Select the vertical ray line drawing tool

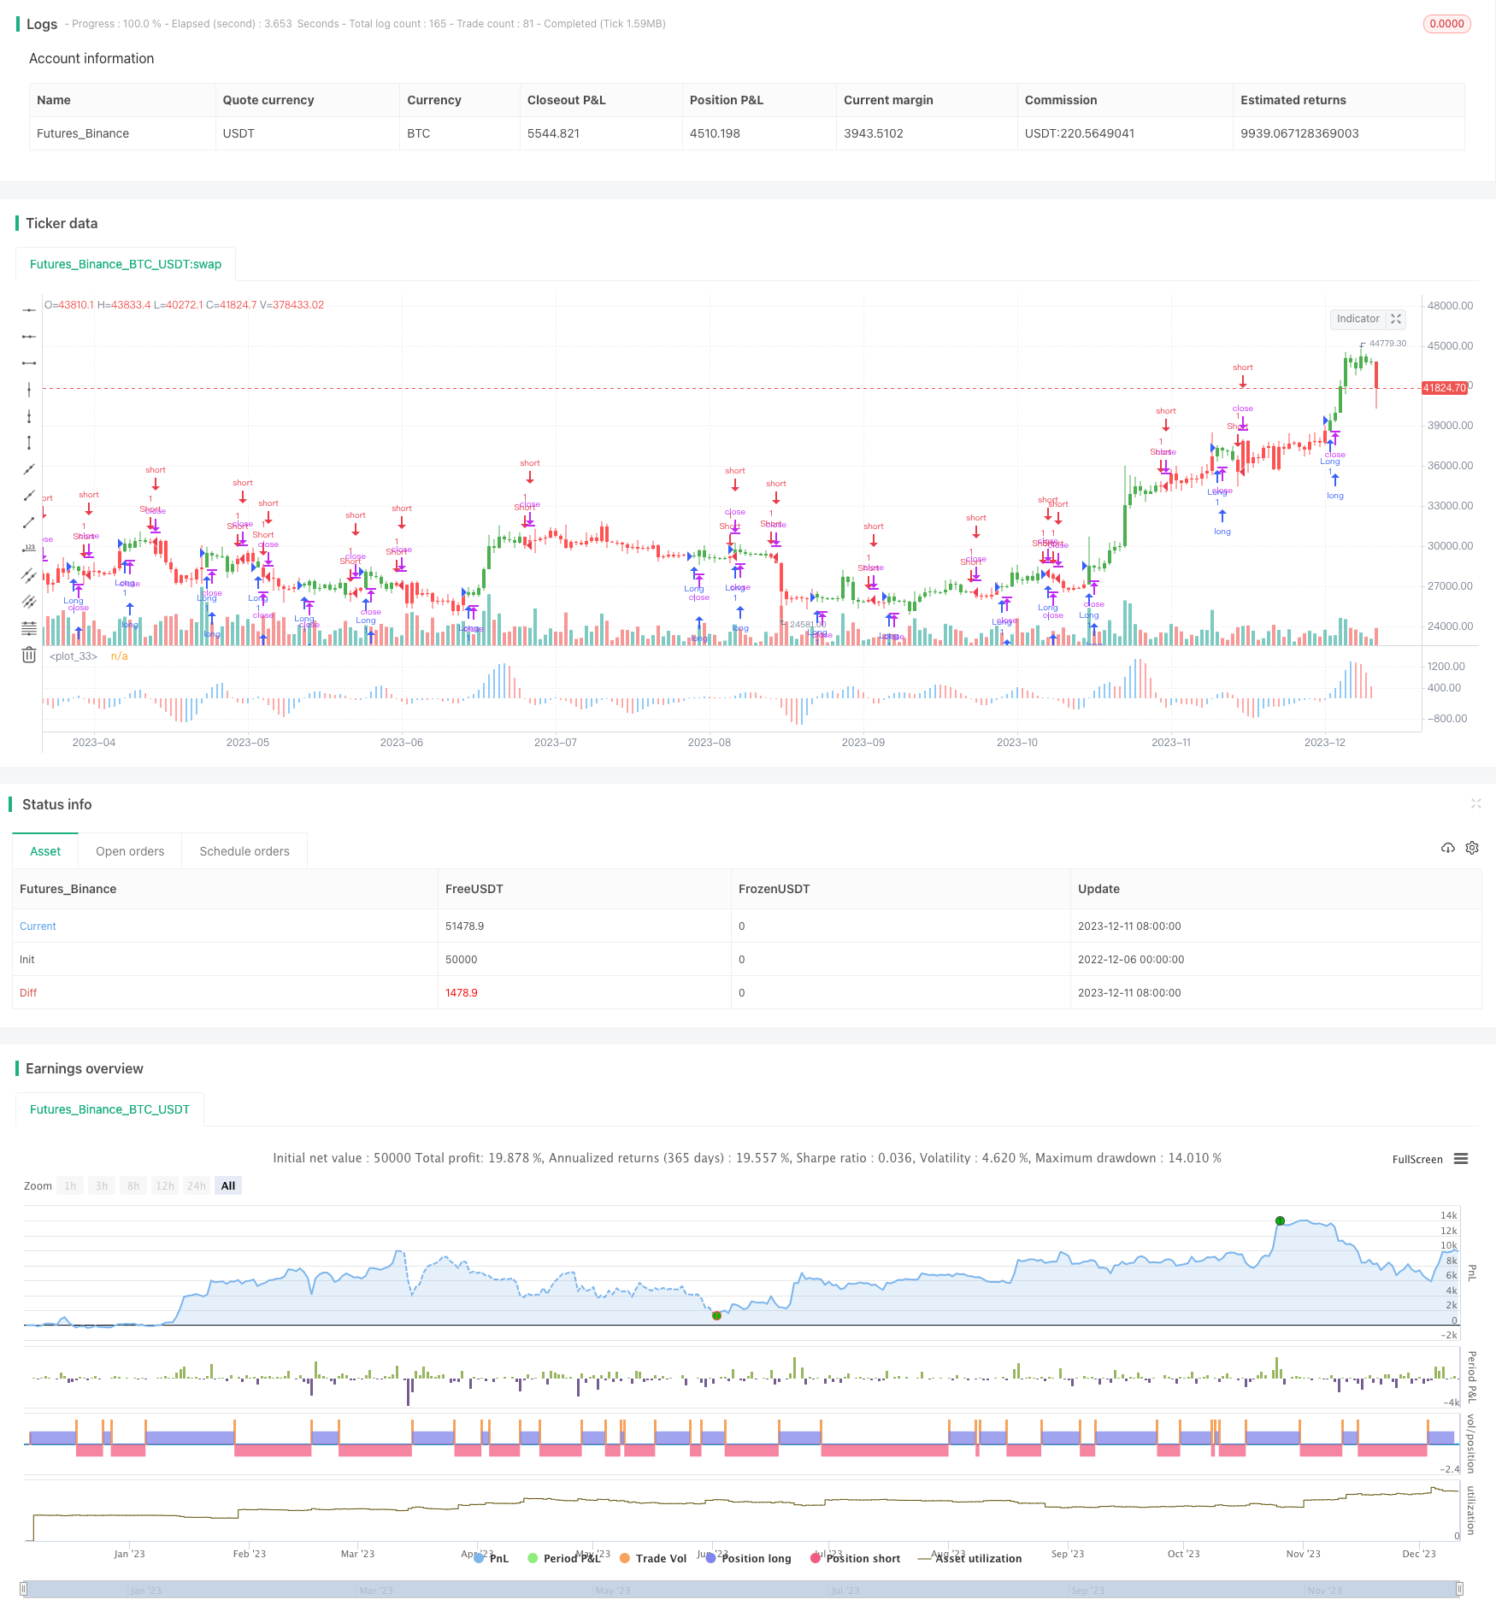[x=29, y=416]
